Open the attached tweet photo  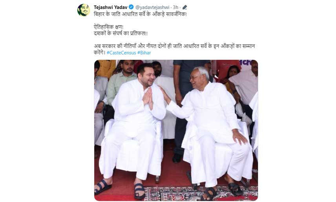click(x=176, y=130)
